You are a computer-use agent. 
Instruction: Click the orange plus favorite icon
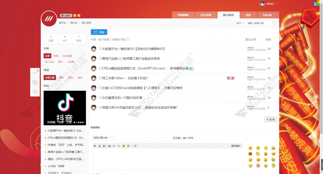pyautogui.click(x=79, y=16)
